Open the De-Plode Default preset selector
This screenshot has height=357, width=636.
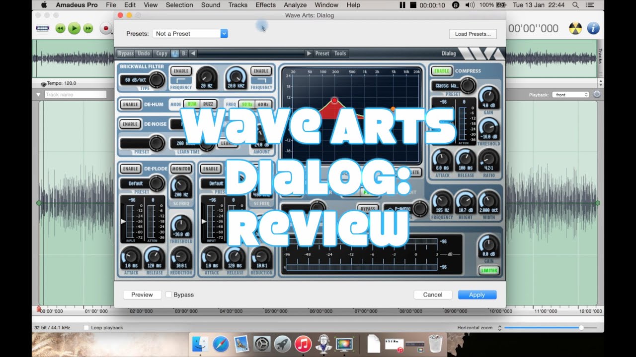[x=135, y=183]
